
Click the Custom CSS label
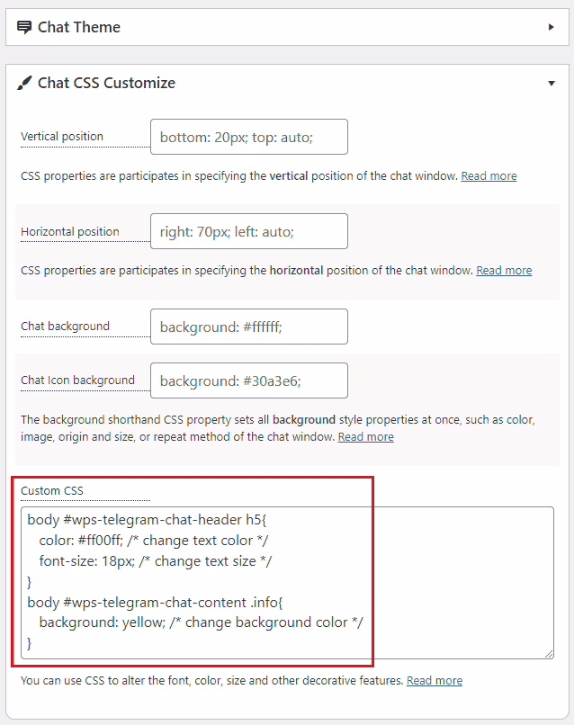pyautogui.click(x=51, y=491)
